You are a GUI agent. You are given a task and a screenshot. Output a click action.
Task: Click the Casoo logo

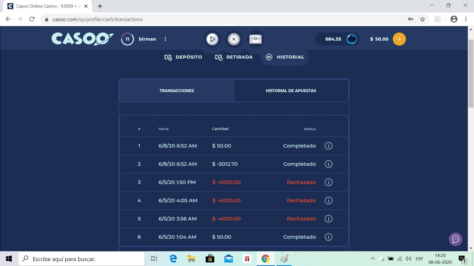pos(82,39)
